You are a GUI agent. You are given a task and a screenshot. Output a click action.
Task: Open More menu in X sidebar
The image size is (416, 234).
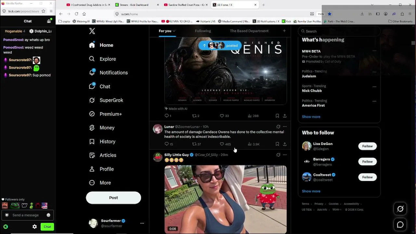click(100, 183)
